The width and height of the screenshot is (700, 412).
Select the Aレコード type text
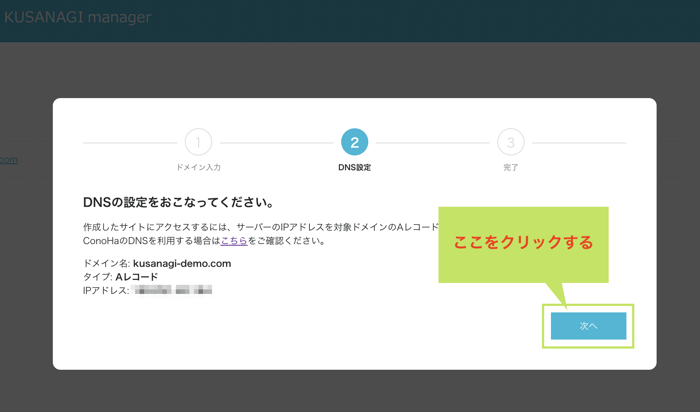136,277
